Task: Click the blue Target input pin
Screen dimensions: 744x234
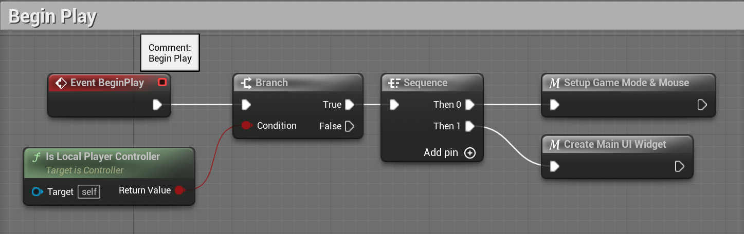Action: [x=37, y=192]
